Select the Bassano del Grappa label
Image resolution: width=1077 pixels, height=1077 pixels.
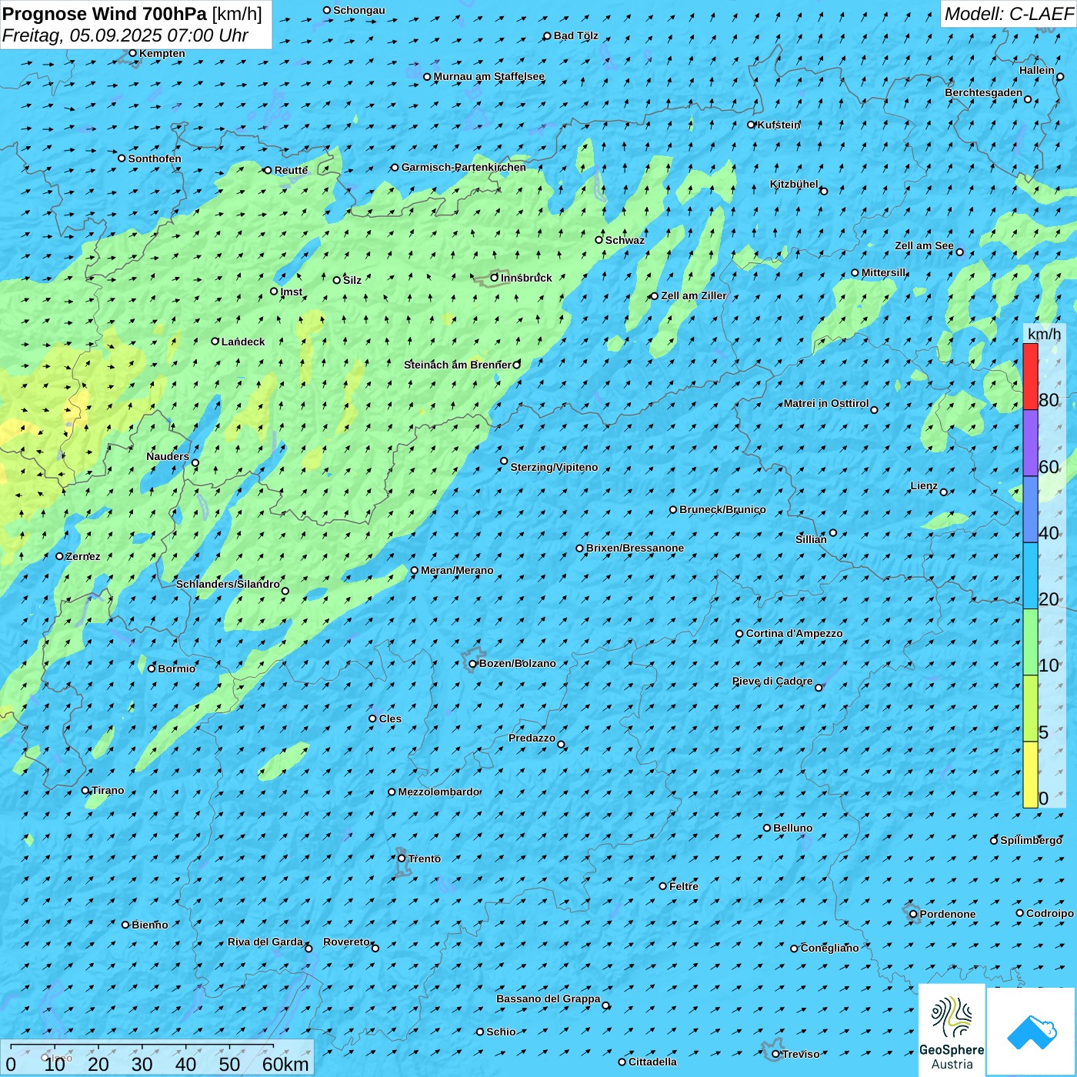pyautogui.click(x=549, y=999)
